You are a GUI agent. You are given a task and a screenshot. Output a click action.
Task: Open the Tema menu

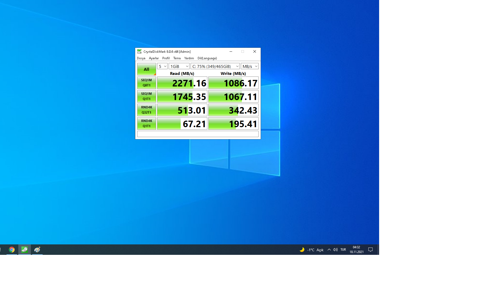tap(177, 58)
